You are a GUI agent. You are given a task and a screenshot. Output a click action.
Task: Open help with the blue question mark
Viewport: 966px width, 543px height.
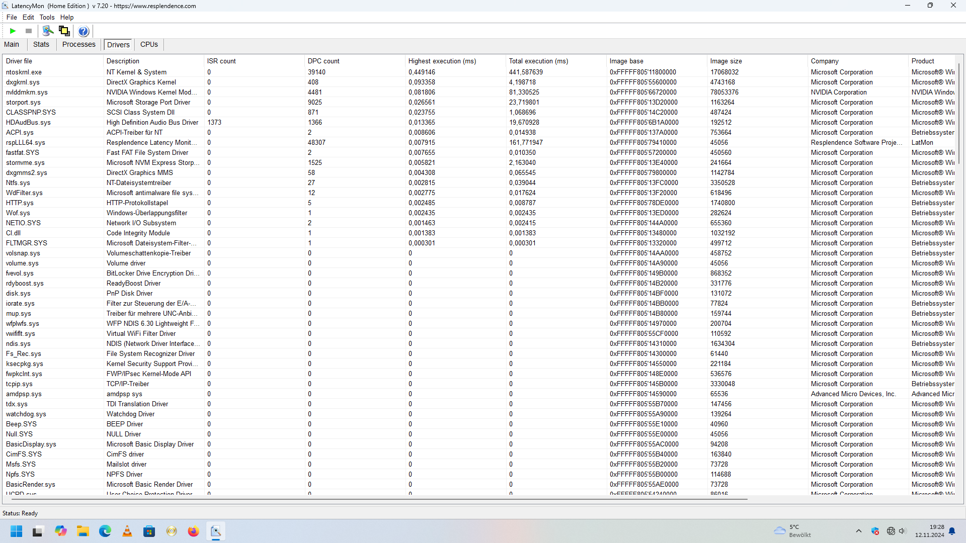coord(84,31)
